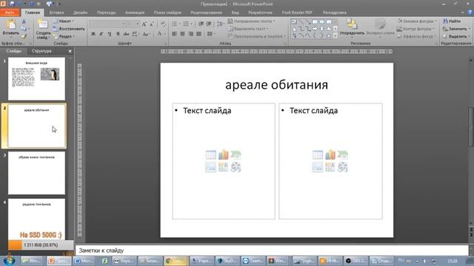
Task: Open the Файл (File) tab
Action: click(x=10, y=13)
